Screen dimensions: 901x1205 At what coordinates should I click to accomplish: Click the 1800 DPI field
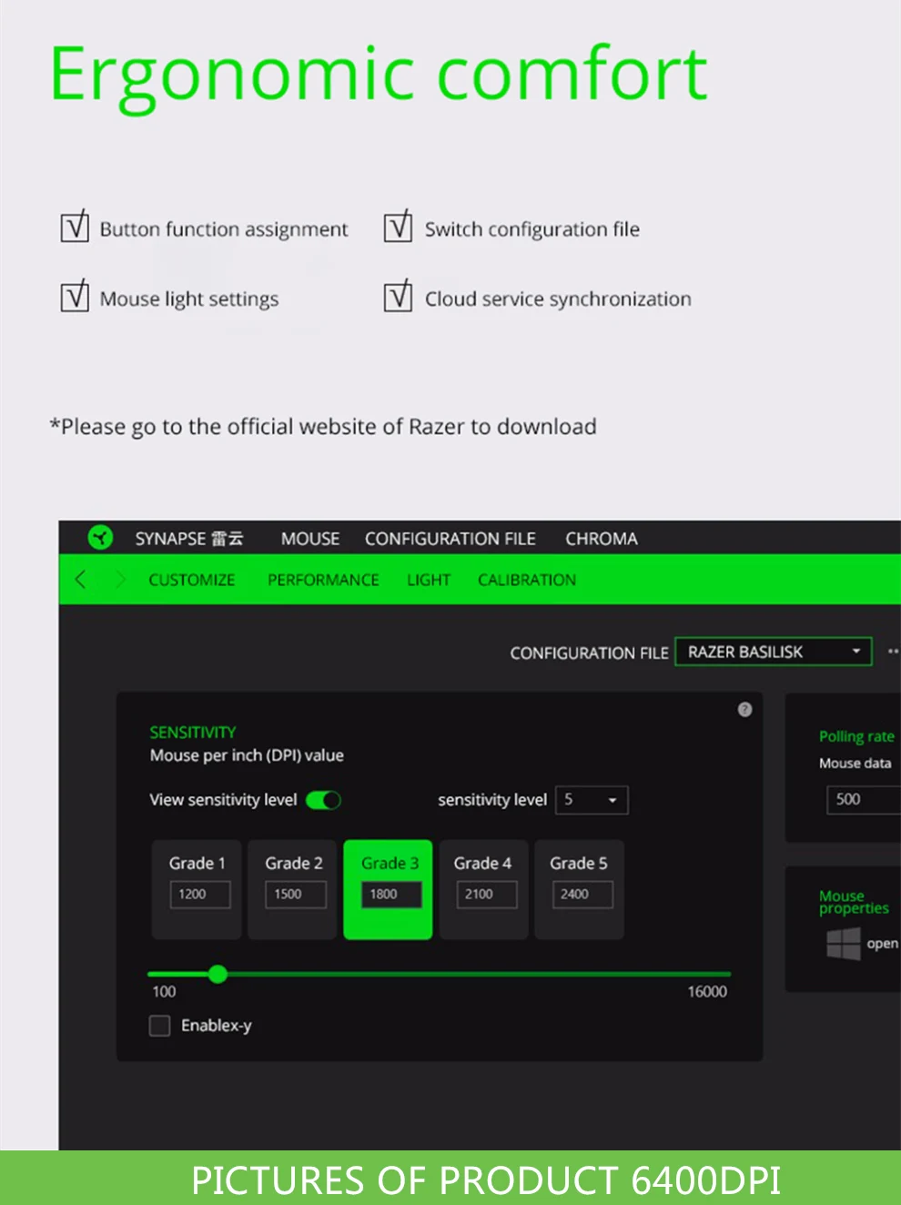click(x=391, y=895)
